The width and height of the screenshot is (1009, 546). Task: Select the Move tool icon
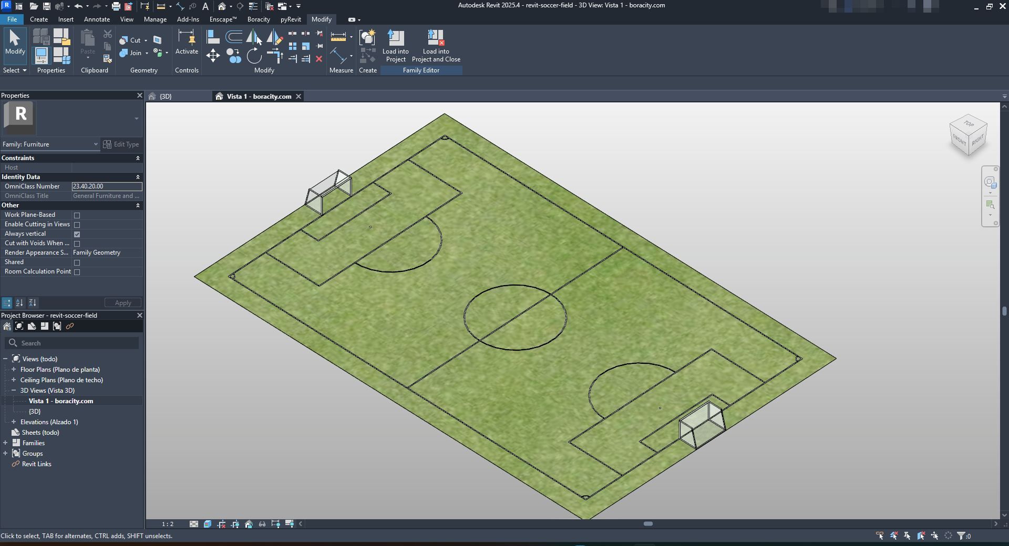(x=213, y=56)
